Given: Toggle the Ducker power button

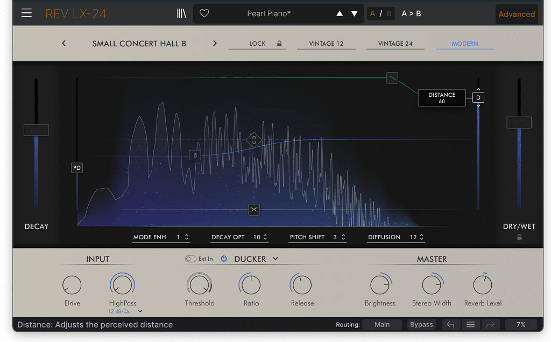Looking at the screenshot, I should tap(224, 259).
